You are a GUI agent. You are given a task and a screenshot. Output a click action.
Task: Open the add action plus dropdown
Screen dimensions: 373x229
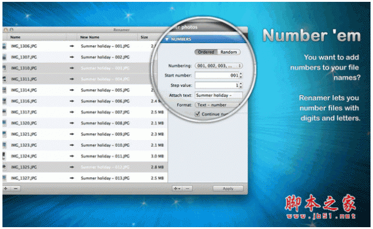click(x=177, y=189)
